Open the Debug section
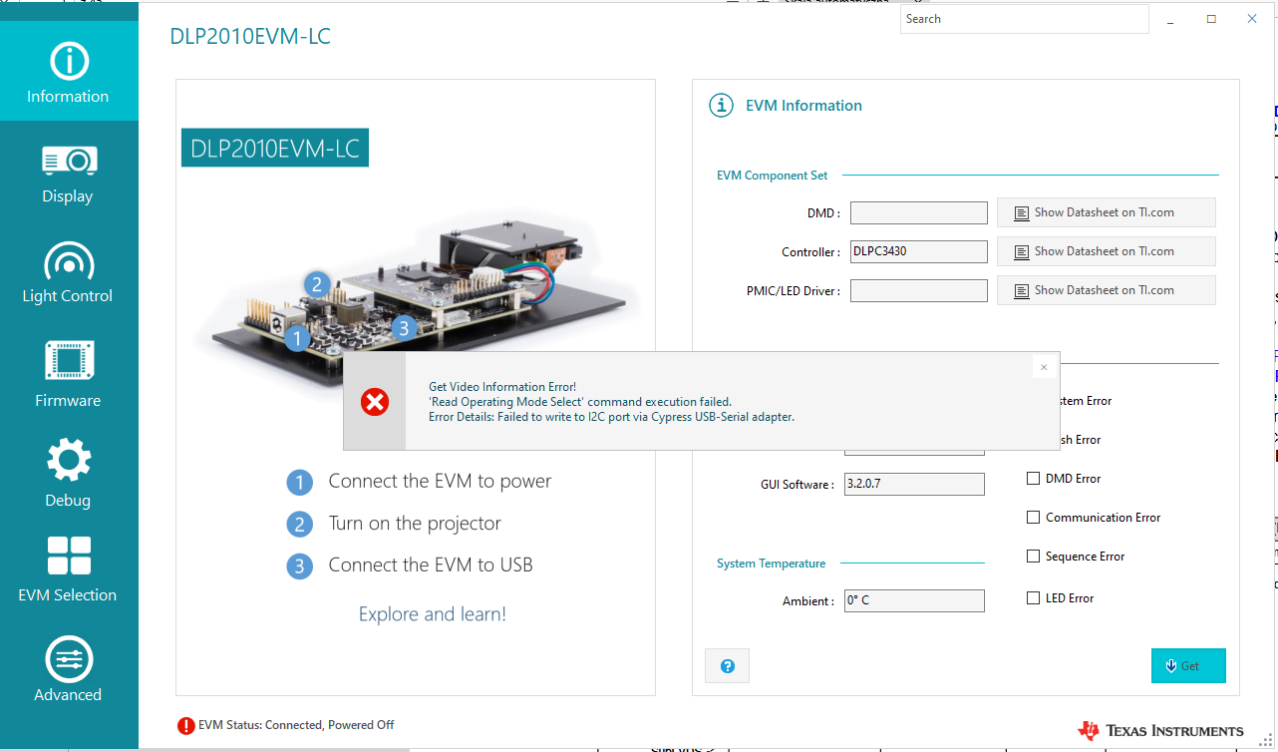This screenshot has width=1278, height=752. (x=69, y=474)
